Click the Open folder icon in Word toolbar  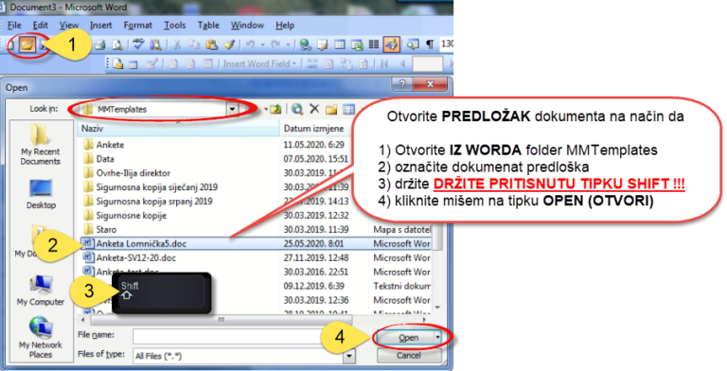click(27, 44)
